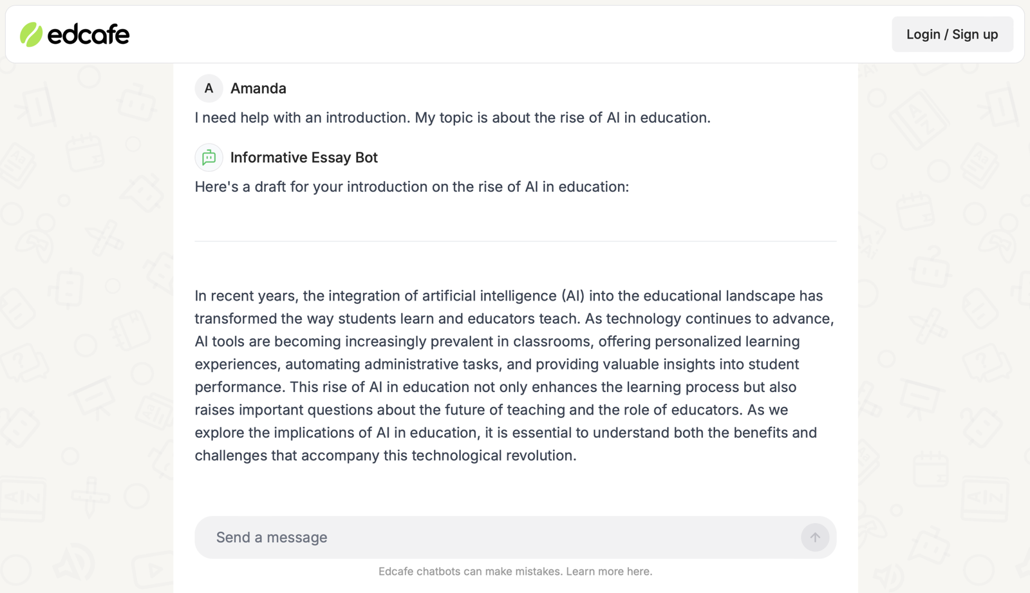The height and width of the screenshot is (593, 1030).
Task: Click the horizontal divider above the essay
Action: coord(515,241)
